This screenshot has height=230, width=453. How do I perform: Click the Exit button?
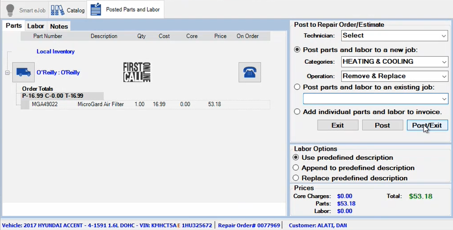[x=338, y=125]
